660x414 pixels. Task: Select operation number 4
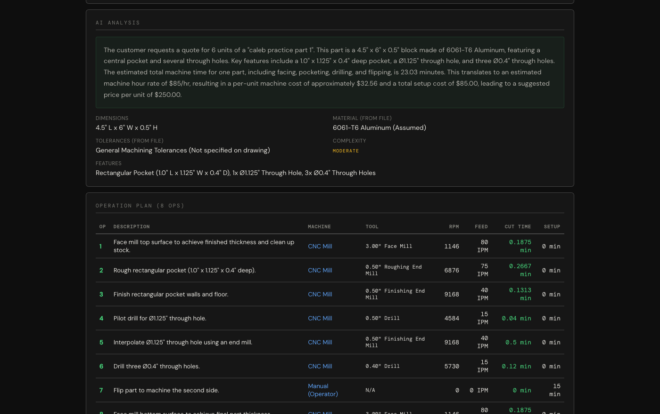pos(101,318)
